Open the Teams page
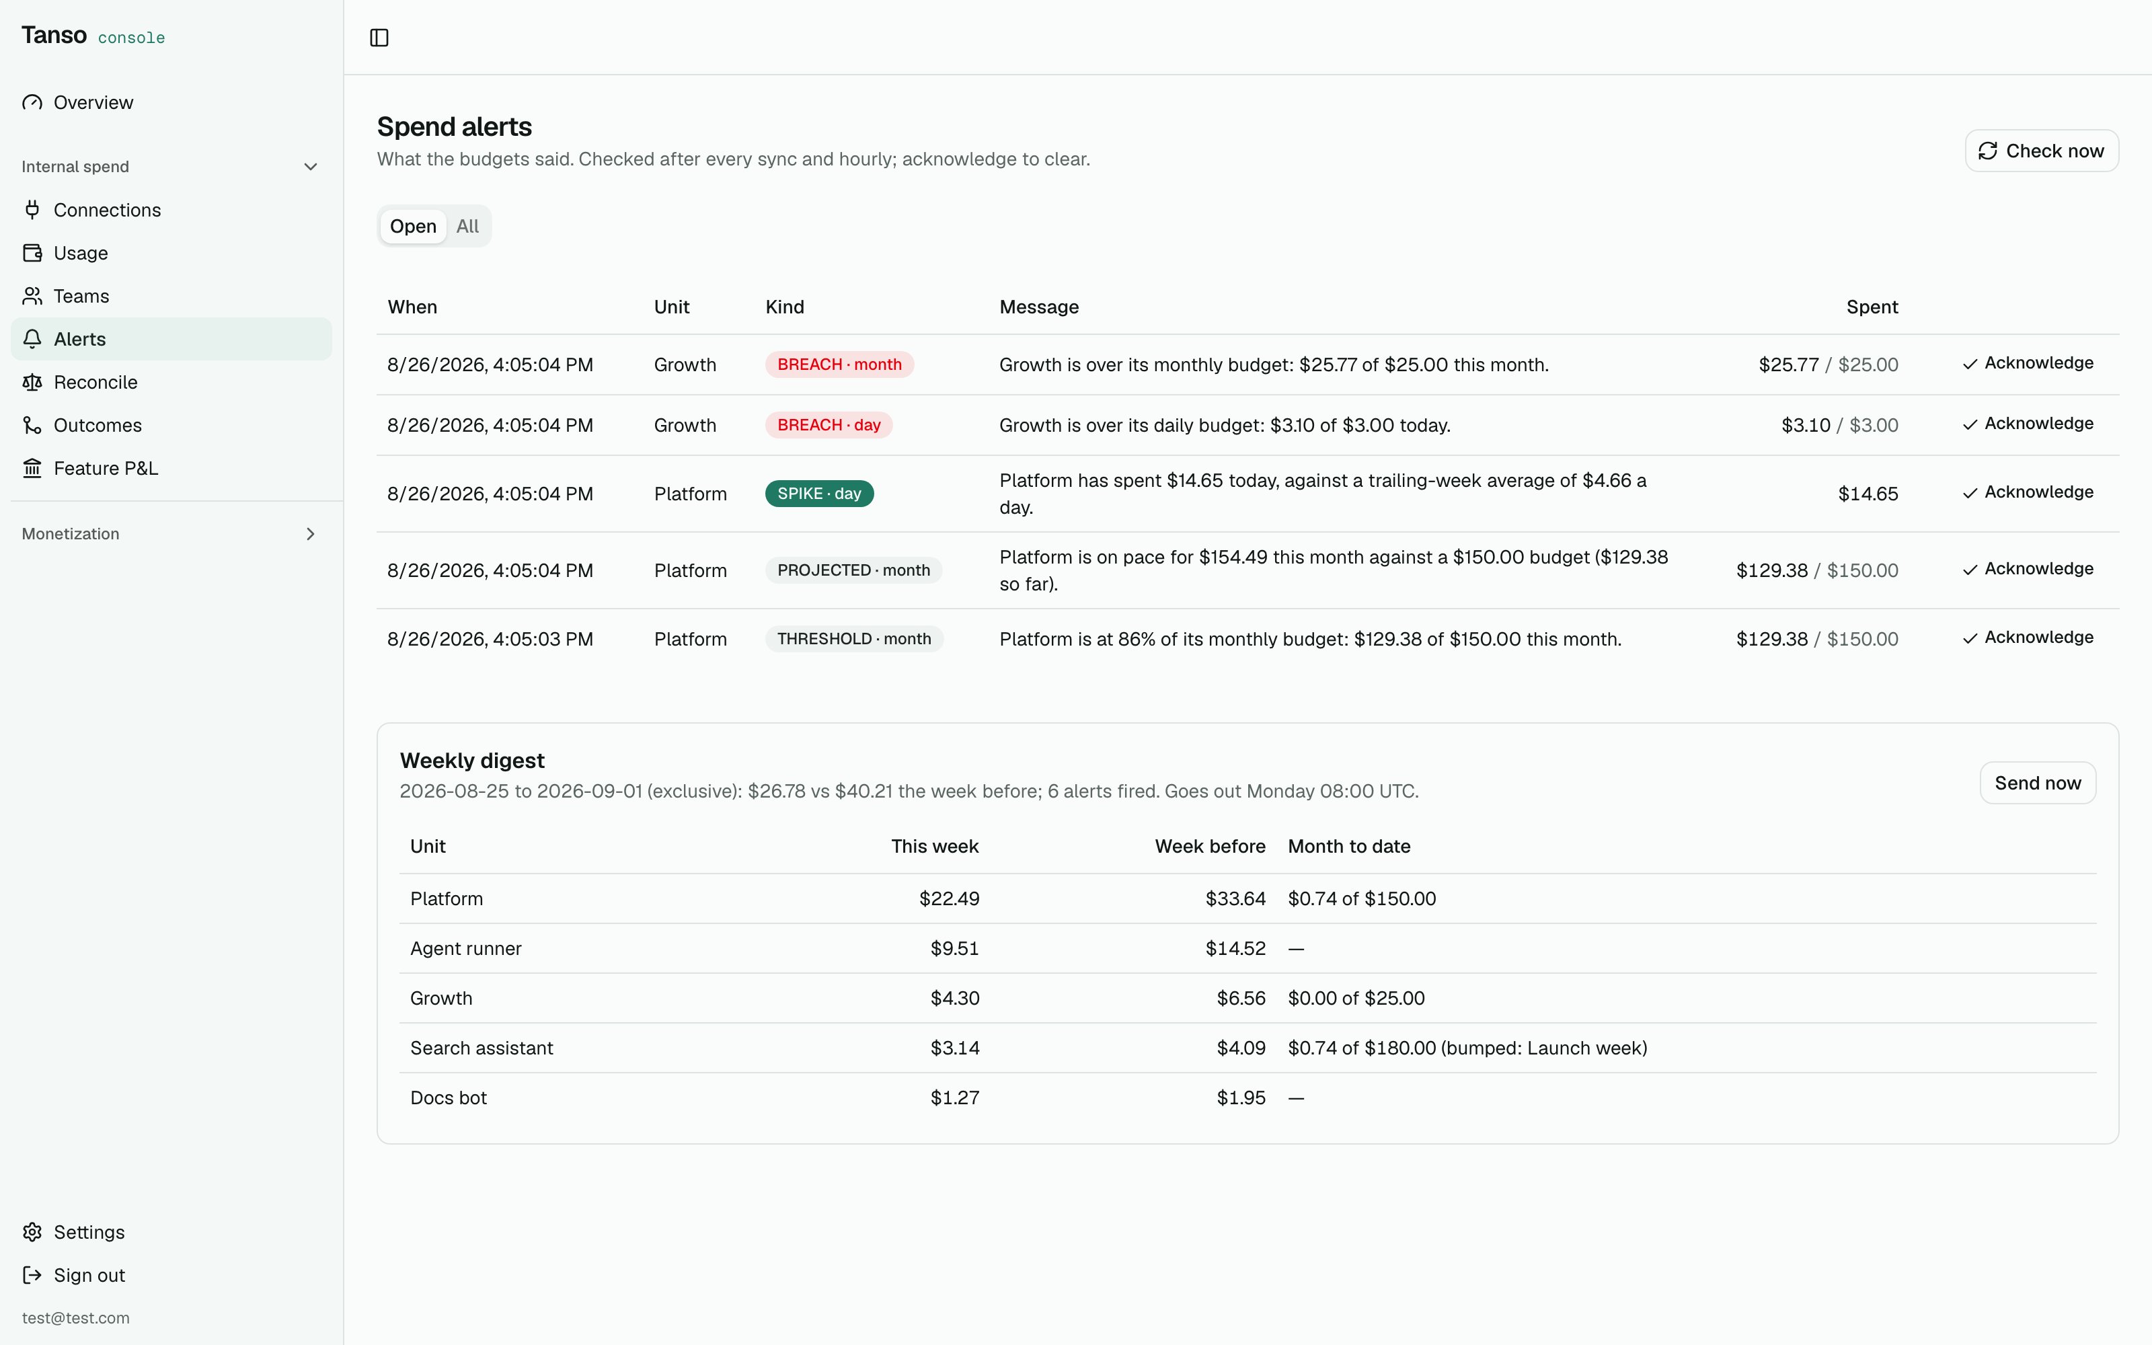2152x1345 pixels. pyautogui.click(x=171, y=296)
